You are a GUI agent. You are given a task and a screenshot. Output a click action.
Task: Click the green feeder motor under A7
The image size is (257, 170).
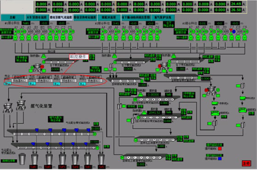[191, 38]
